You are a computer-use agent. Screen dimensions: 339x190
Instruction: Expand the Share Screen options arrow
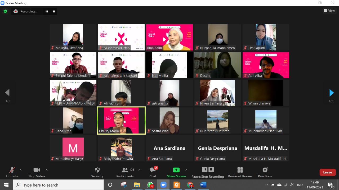tap(186, 170)
